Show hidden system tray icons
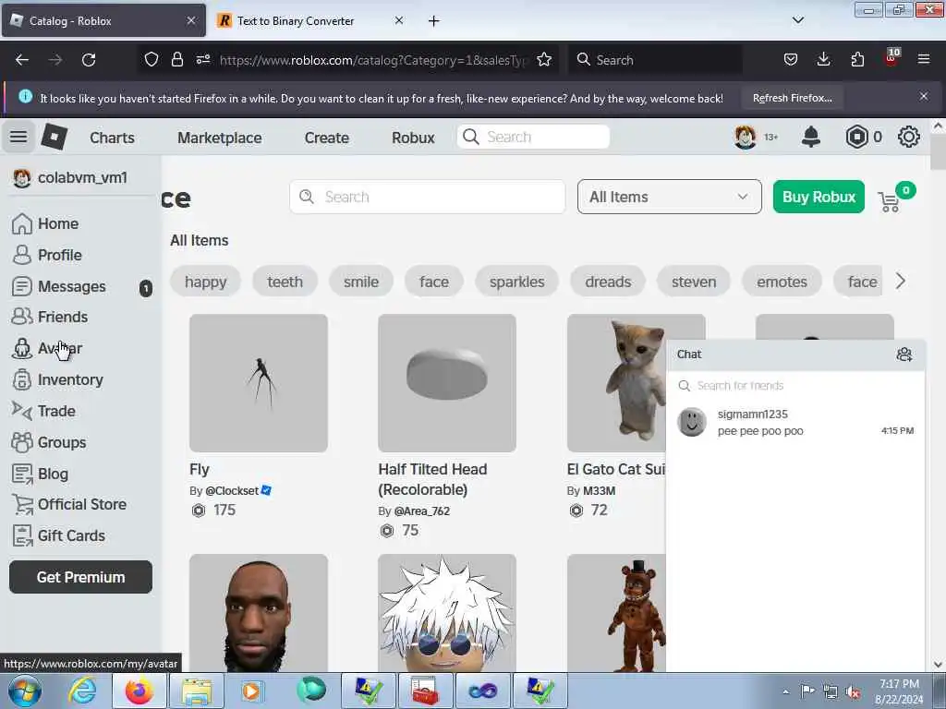The height and width of the screenshot is (709, 946). [785, 691]
